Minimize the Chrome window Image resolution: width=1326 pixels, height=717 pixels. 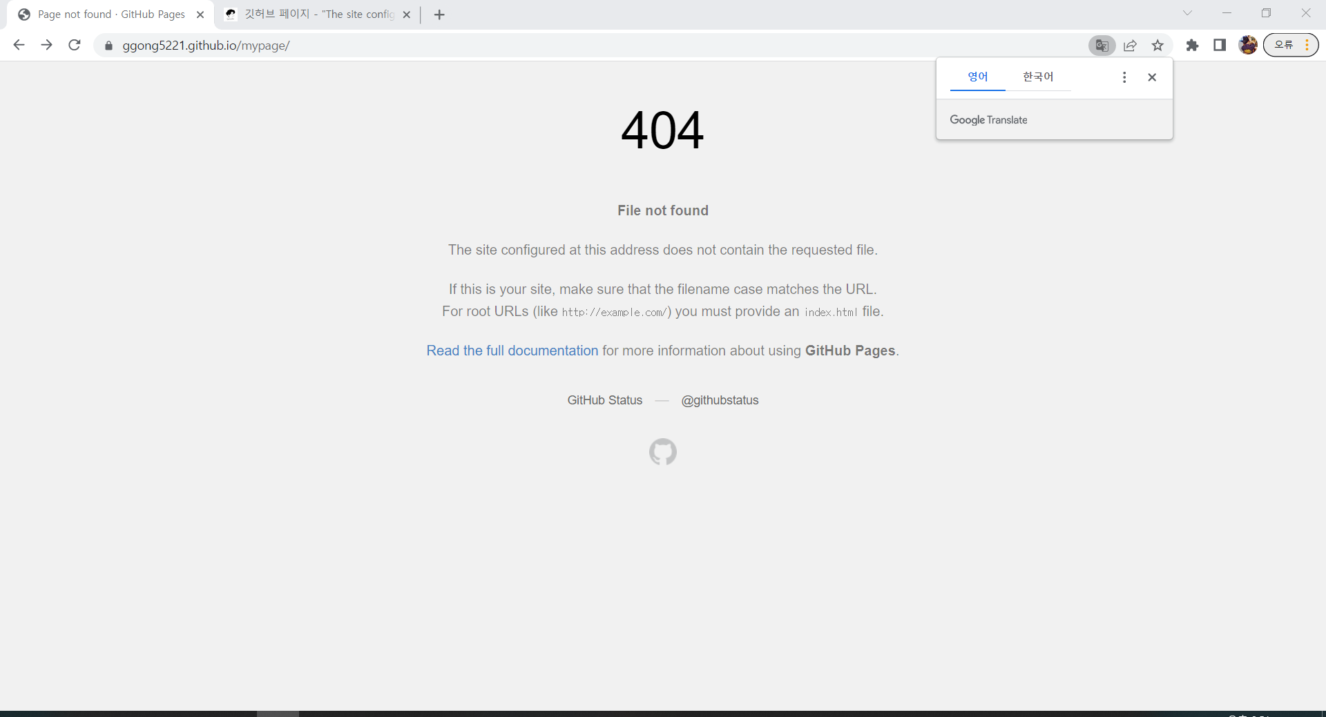1227,13
